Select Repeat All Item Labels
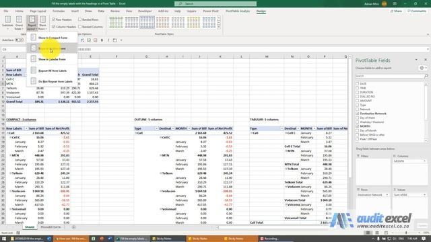Viewport: 431px width, 242px height. [x=52, y=71]
